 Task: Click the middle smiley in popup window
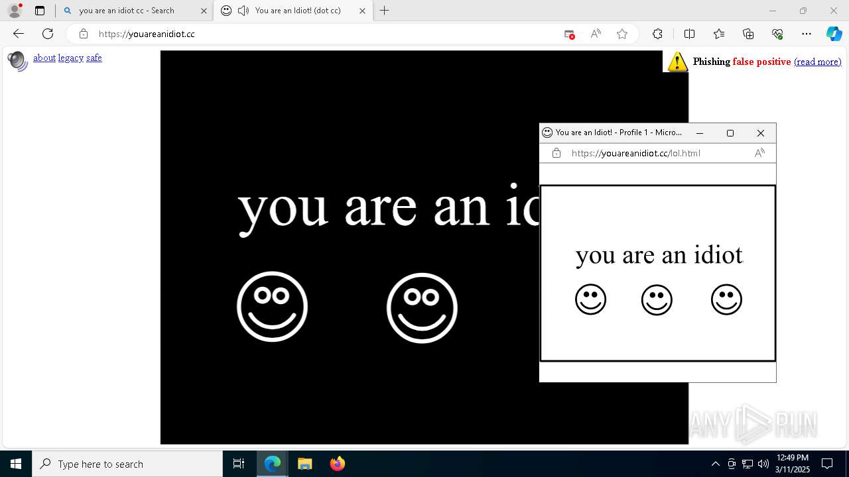click(x=657, y=300)
